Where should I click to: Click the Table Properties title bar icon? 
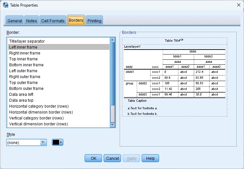(x=6, y=5)
